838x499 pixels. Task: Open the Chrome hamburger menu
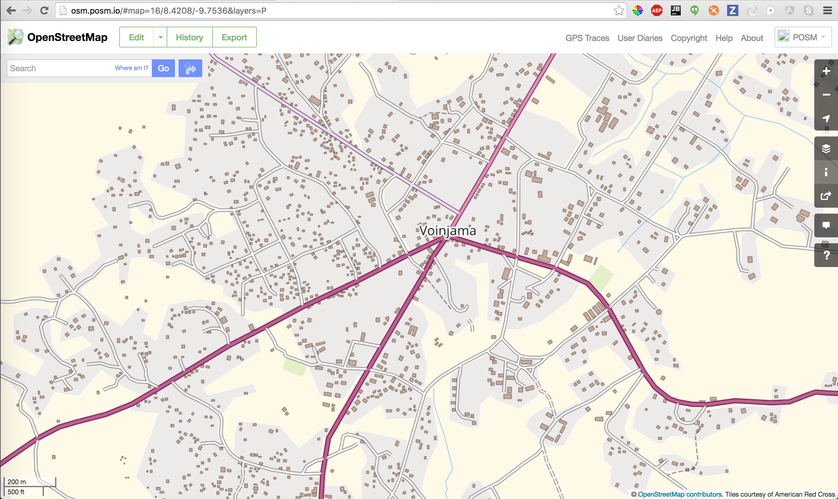(x=827, y=10)
